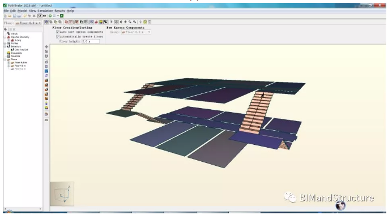This screenshot has height=215, width=388.
Task: Select the pan view tool
Action: (x=125, y=22)
